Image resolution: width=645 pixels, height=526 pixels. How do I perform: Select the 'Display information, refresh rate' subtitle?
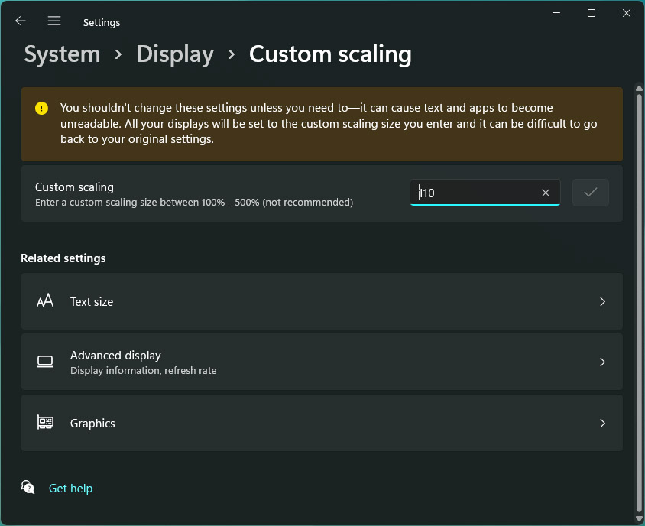coord(143,371)
